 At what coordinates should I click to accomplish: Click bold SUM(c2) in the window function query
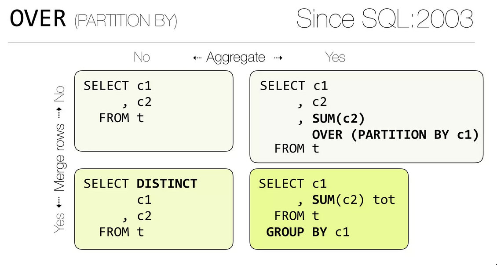(x=339, y=118)
